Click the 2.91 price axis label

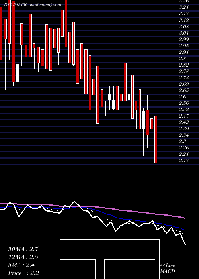184,52
